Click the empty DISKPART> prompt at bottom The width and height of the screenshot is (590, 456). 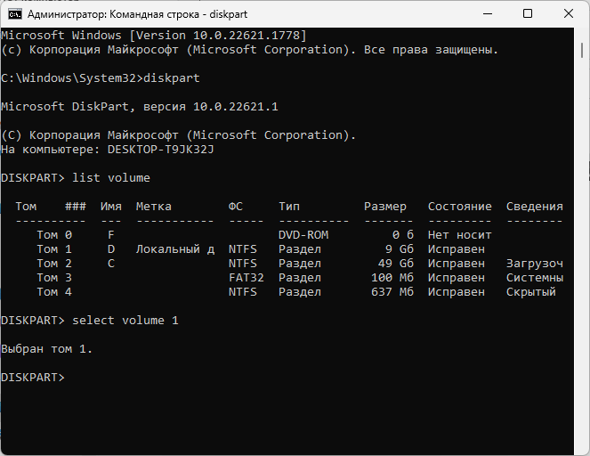[34, 378]
